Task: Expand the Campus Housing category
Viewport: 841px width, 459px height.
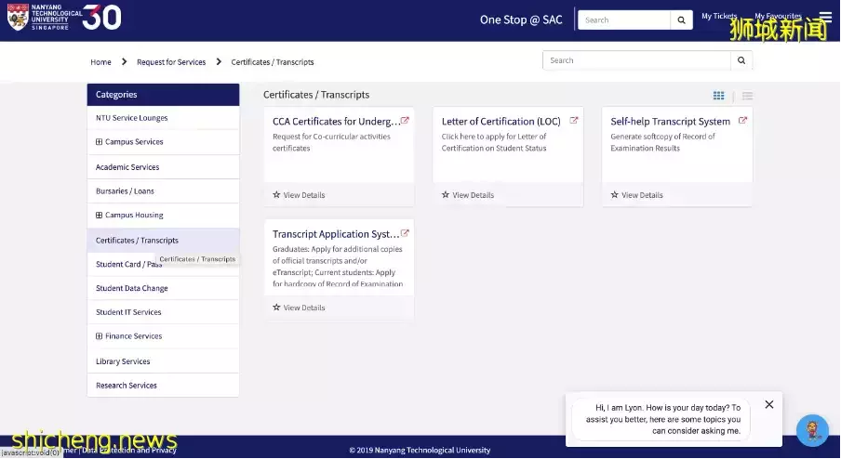Action: pyautogui.click(x=100, y=216)
